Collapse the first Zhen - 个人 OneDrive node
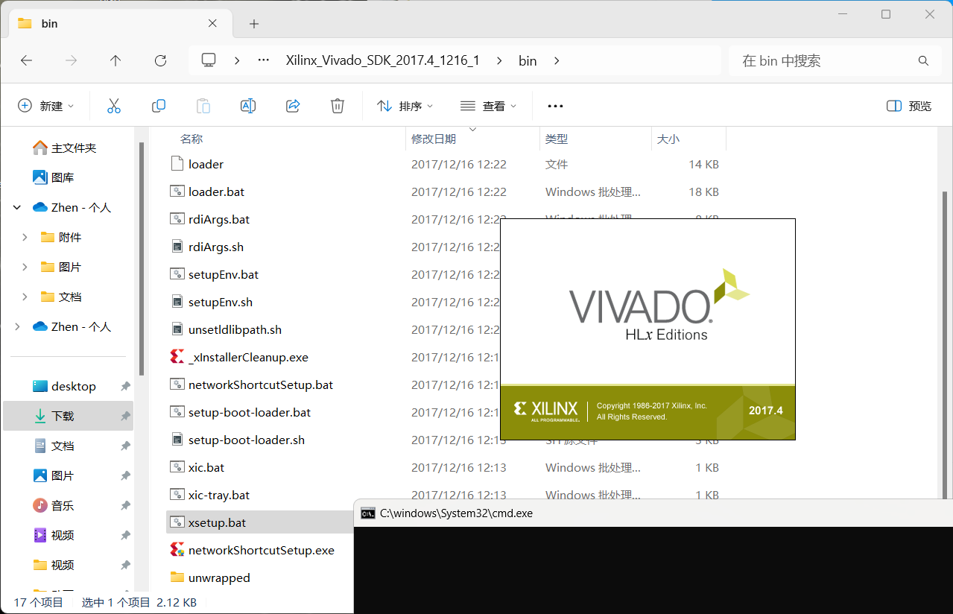Screen dimensions: 953x614 click(x=17, y=208)
